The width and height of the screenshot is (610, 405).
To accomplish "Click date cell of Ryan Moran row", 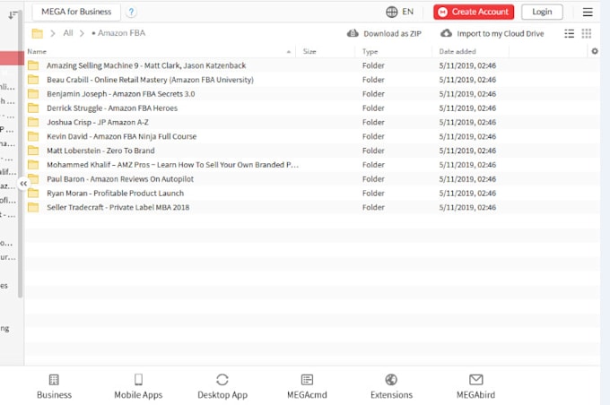I will 467,194.
